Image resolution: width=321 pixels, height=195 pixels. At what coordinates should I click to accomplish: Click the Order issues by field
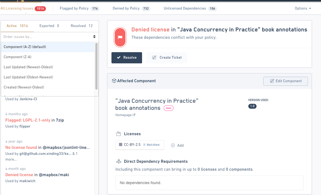point(50,37)
